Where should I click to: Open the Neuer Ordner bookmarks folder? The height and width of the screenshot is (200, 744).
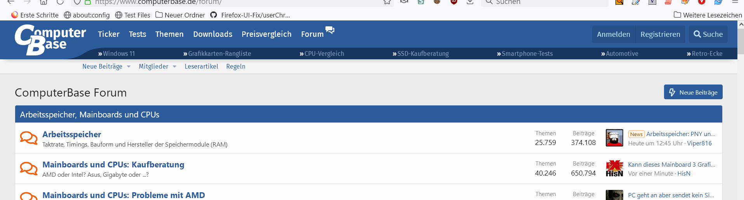(180, 15)
